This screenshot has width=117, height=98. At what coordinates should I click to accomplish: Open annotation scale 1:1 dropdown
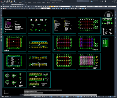88,97
